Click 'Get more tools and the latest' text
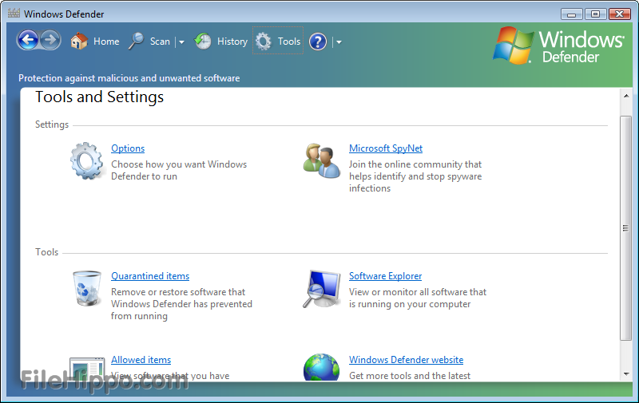This screenshot has height=403, width=639. click(410, 376)
